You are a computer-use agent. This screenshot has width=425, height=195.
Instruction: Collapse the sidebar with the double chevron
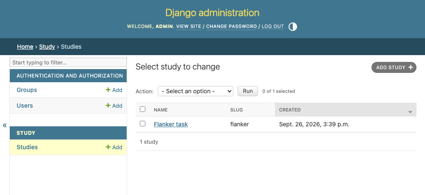point(5,125)
